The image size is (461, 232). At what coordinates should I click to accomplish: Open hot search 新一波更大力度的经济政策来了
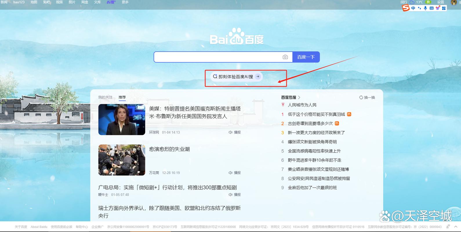[316, 133]
